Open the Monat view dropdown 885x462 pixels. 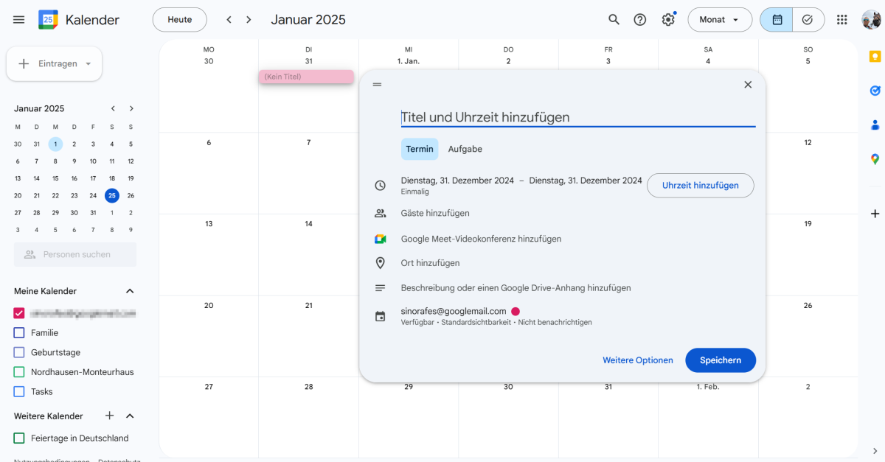point(720,20)
